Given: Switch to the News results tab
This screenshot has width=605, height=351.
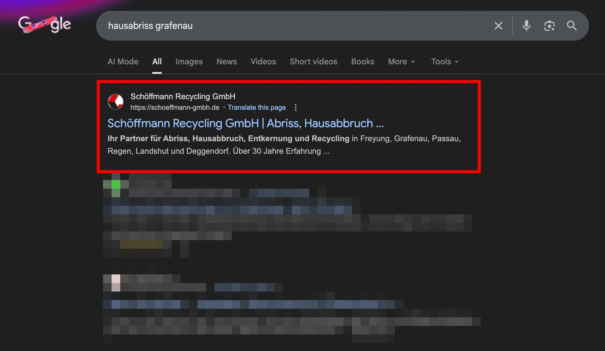Looking at the screenshot, I should point(227,61).
